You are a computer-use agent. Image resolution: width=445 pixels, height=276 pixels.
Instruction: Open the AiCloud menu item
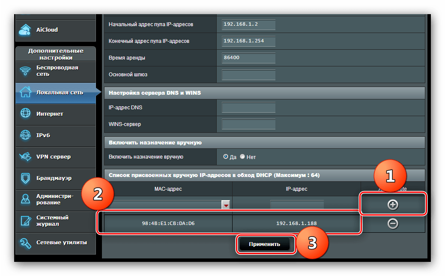(56, 30)
